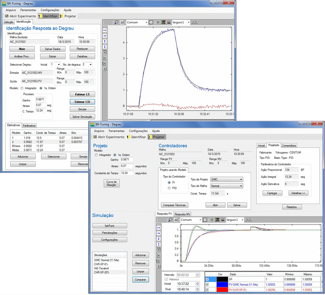Click the colored legend grid icon in the top chart toolbar
Viewport: 325px width, 295px height.
click(163, 22)
